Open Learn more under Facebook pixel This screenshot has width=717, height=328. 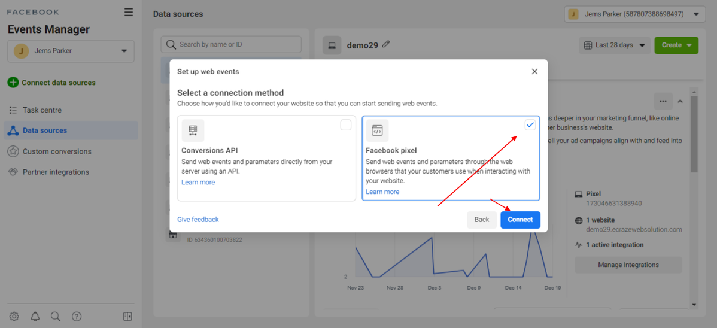click(x=382, y=192)
